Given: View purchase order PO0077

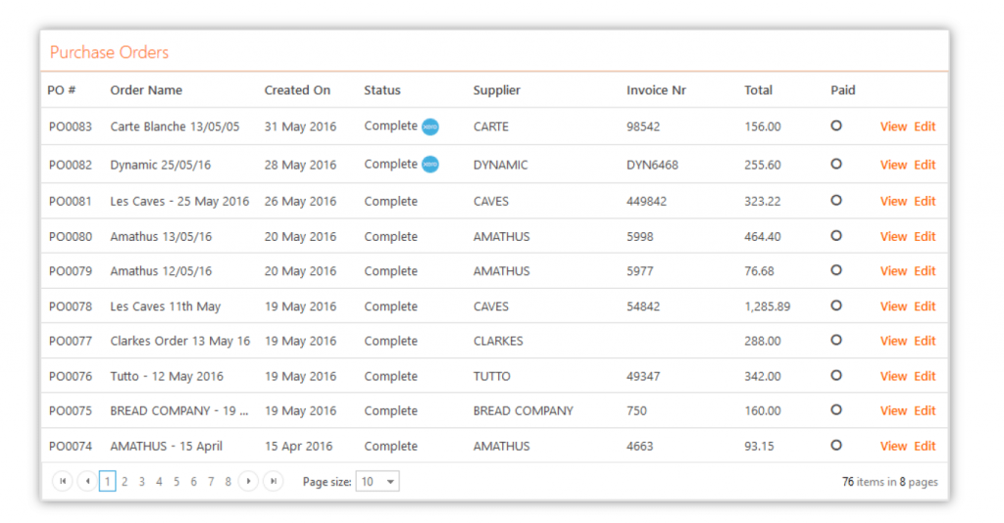Looking at the screenshot, I should [893, 341].
